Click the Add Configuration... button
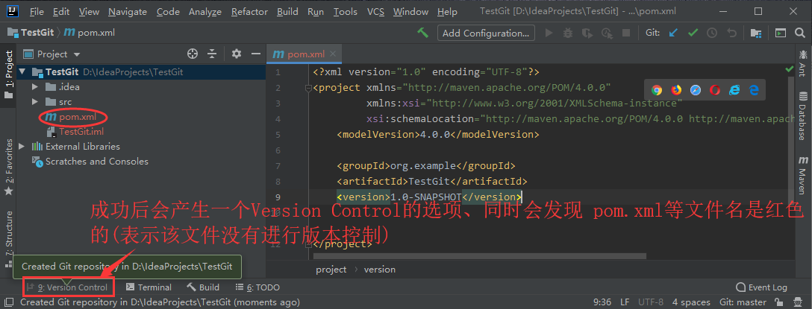This screenshot has width=812, height=309. click(x=487, y=33)
